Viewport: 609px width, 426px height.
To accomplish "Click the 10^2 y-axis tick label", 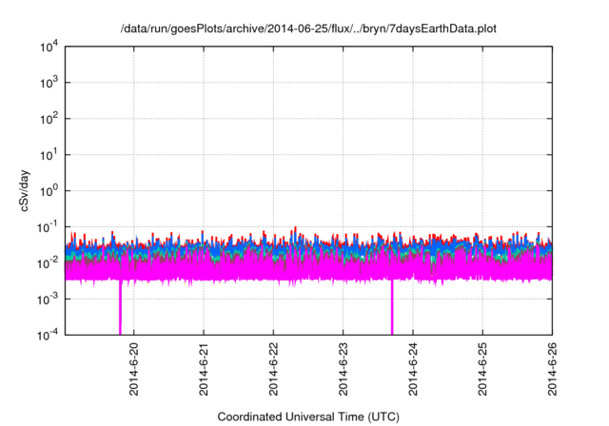I will (x=49, y=119).
